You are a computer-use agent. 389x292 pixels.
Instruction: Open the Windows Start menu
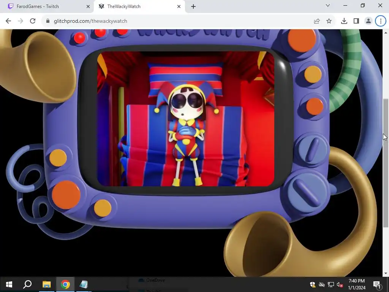pyautogui.click(x=9, y=284)
